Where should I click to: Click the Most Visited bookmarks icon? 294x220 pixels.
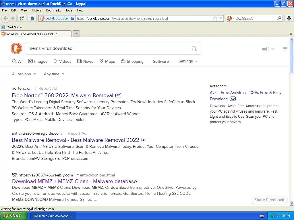tap(3, 27)
